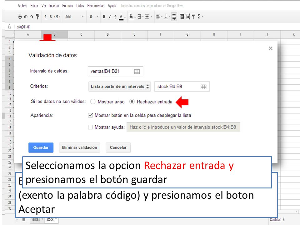
Task: Open the 123 number formats dropdown
Action: (x=57, y=17)
